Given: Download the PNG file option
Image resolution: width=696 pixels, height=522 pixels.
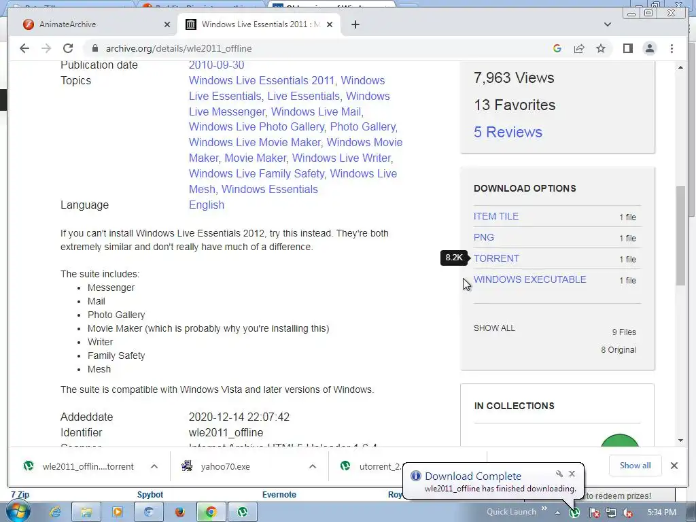Looking at the screenshot, I should (x=483, y=237).
